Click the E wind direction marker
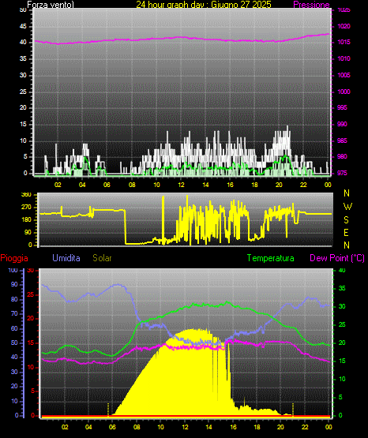The image size is (368, 438). [x=346, y=232]
